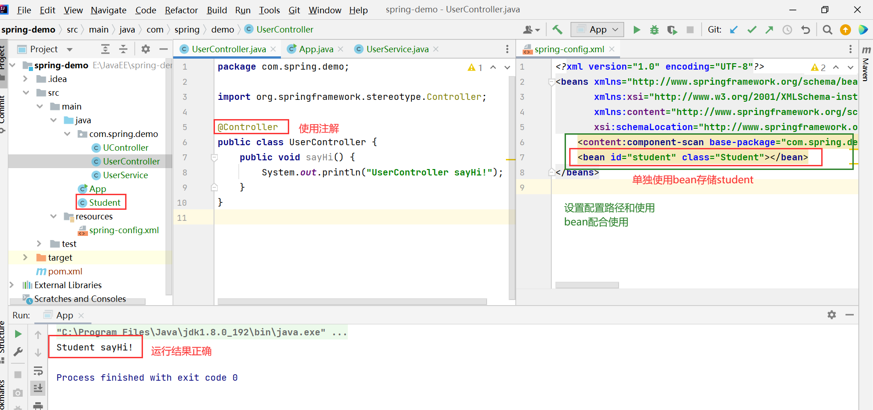Start debugging with the bug icon
Image resolution: width=873 pixels, height=410 pixels.
click(654, 30)
